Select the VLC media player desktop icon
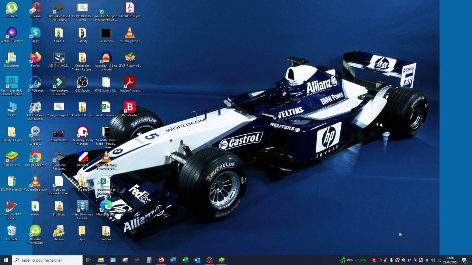 point(35,183)
